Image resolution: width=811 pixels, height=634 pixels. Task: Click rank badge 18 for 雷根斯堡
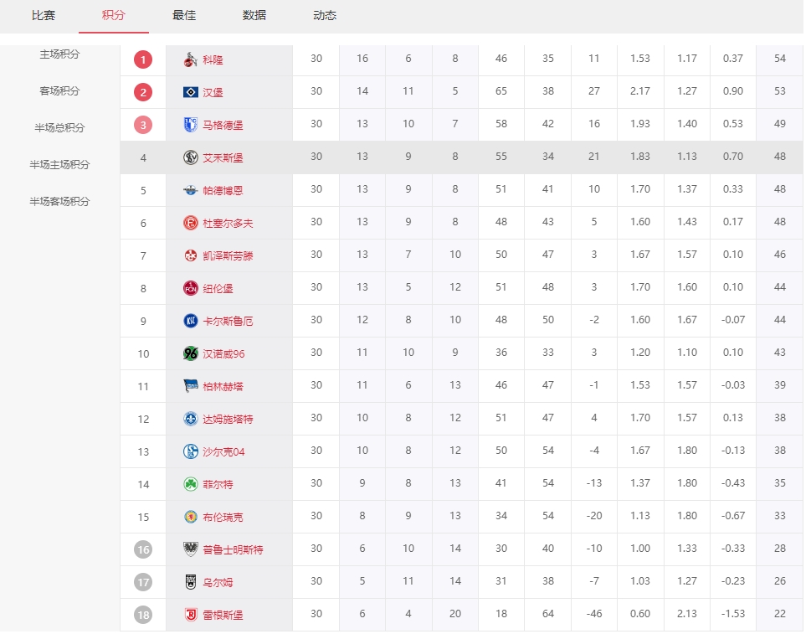pyautogui.click(x=143, y=615)
